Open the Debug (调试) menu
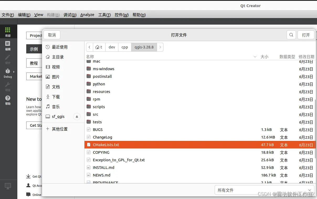 [70, 15]
